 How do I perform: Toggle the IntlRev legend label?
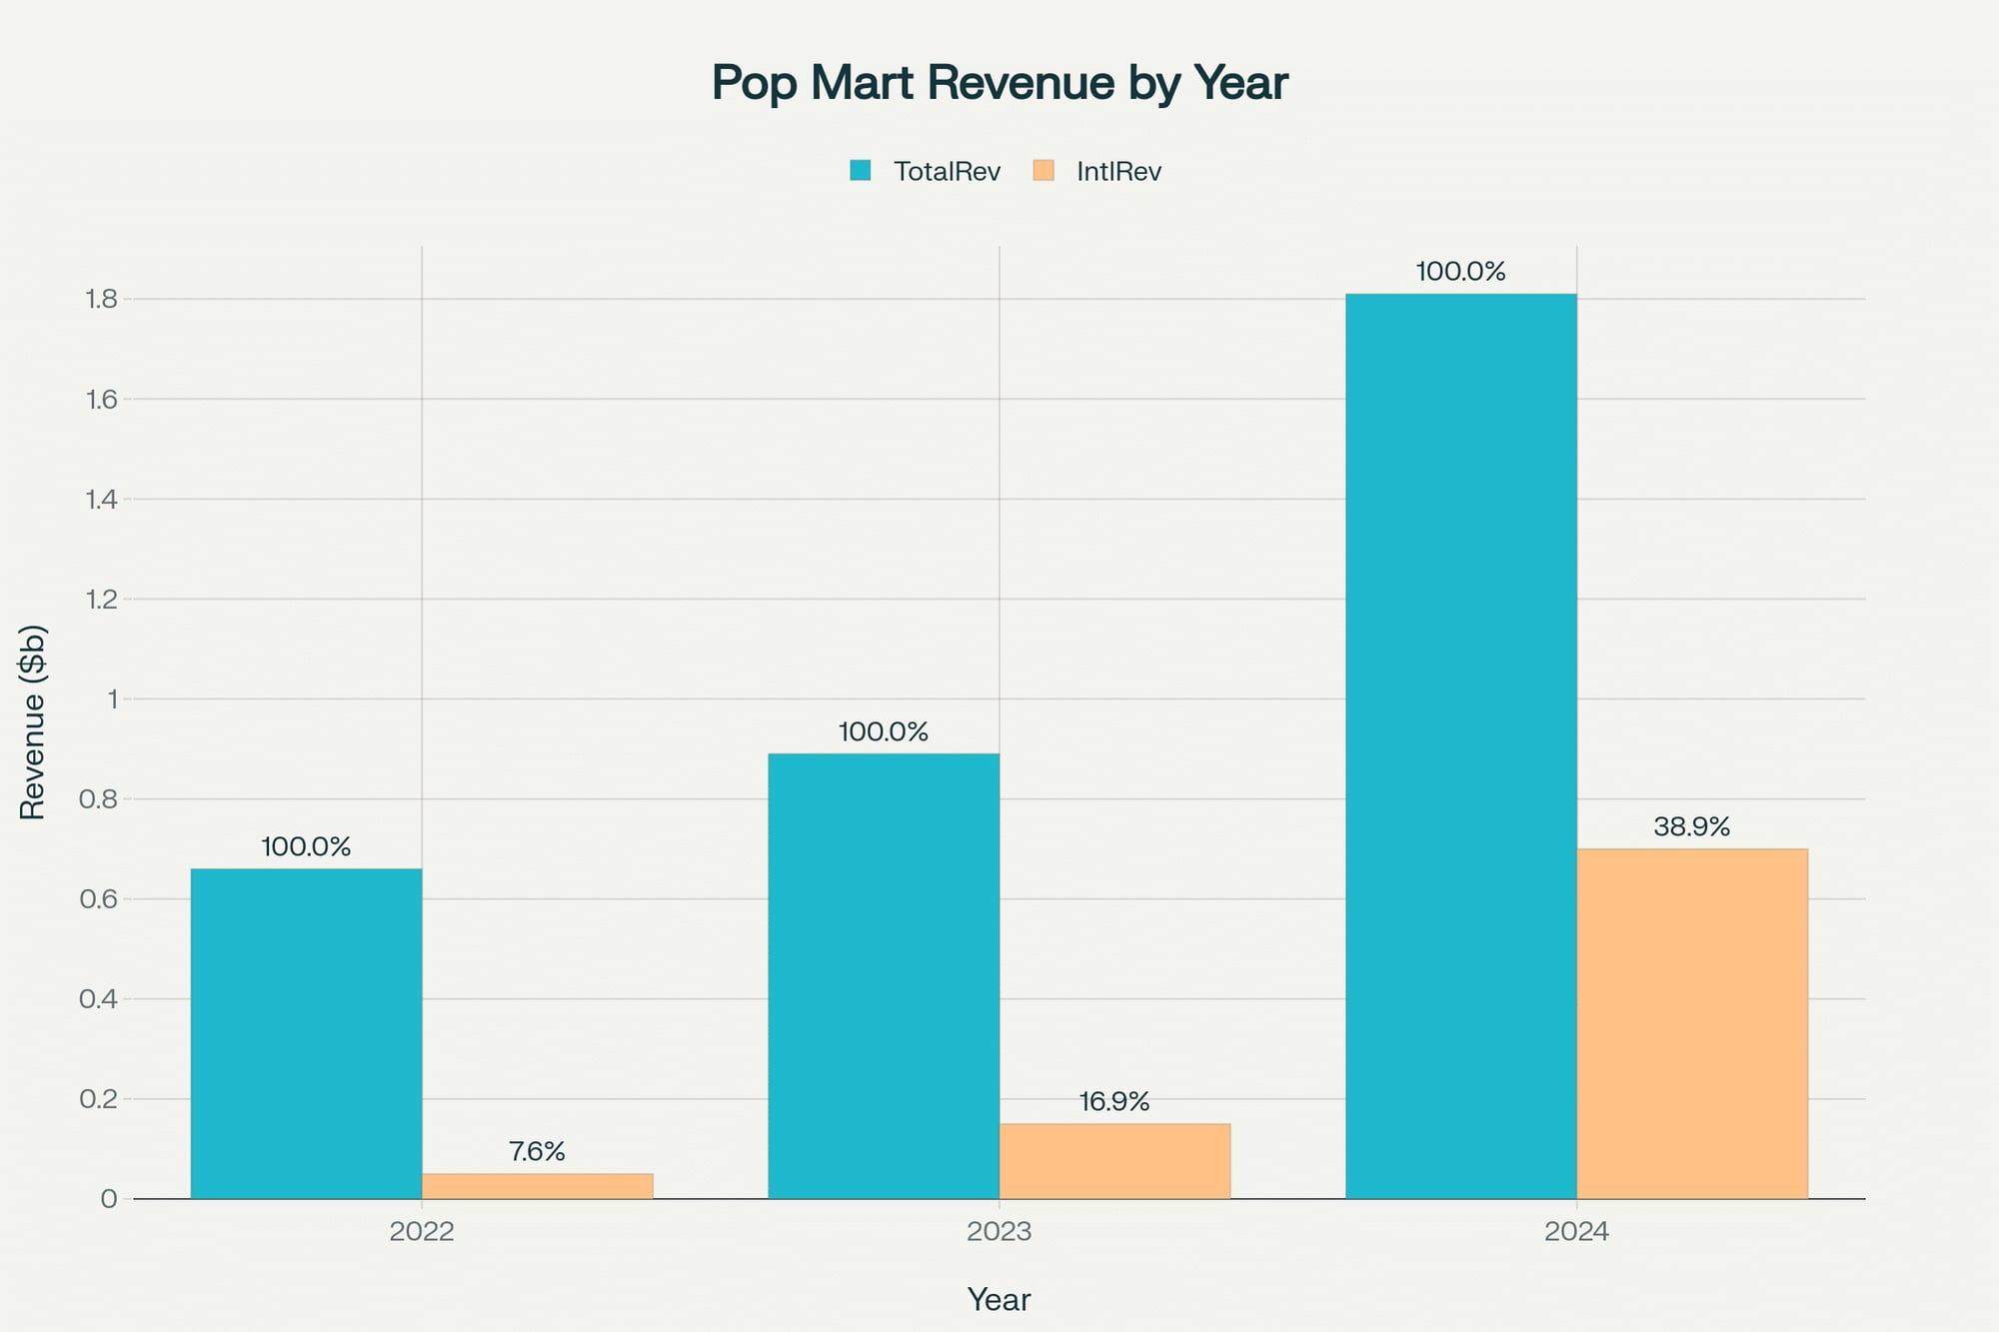(1118, 172)
